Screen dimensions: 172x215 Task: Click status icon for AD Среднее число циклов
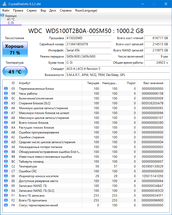(6, 142)
